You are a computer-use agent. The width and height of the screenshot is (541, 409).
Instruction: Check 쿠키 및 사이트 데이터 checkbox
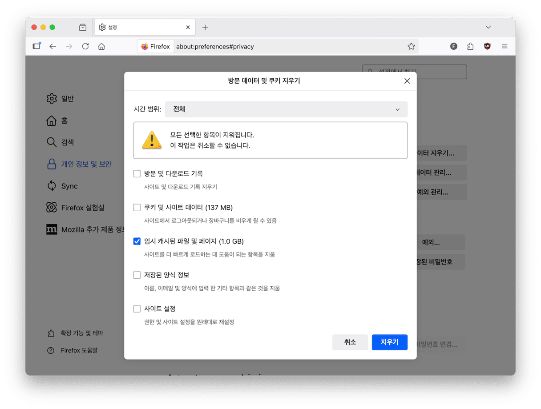click(137, 207)
